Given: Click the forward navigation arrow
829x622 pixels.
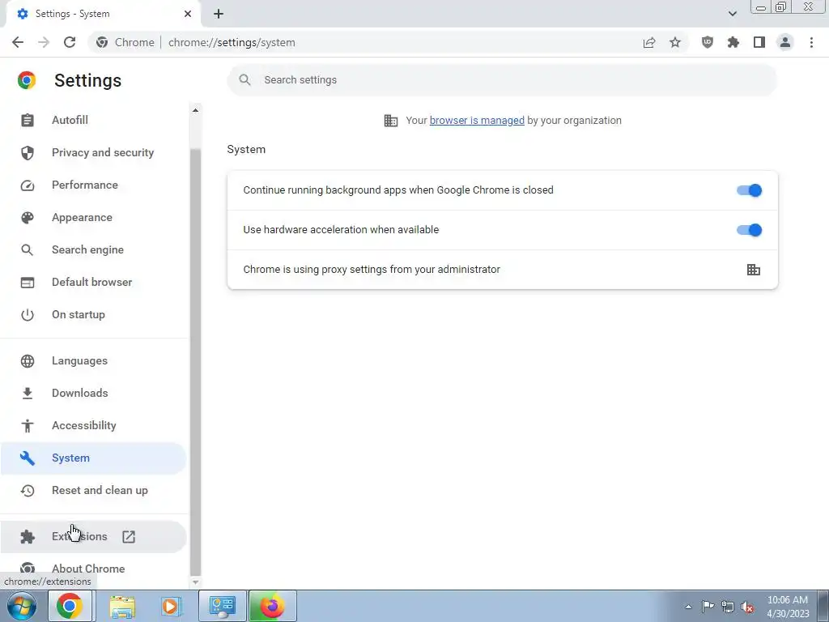Looking at the screenshot, I should click(44, 42).
